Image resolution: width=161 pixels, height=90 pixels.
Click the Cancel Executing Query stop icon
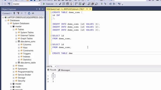56,4
